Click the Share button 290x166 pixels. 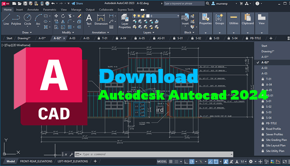77,2
